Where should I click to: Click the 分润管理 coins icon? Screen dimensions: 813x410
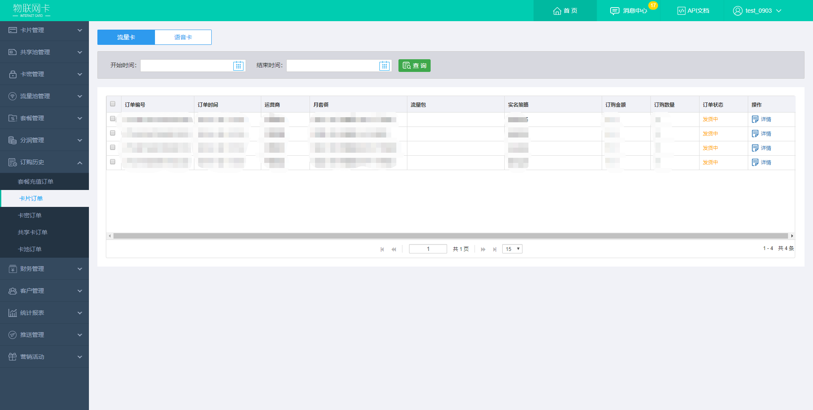(13, 140)
